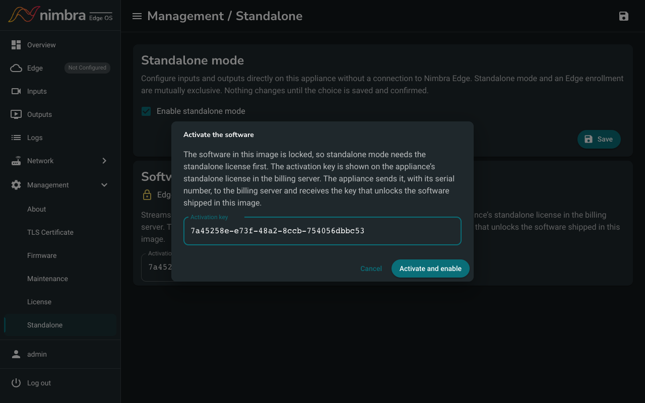Click the Inputs camera icon

pos(16,91)
